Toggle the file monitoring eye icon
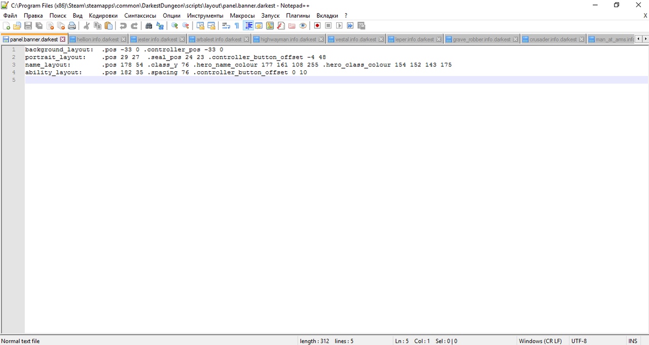The width and height of the screenshot is (649, 345). [303, 26]
